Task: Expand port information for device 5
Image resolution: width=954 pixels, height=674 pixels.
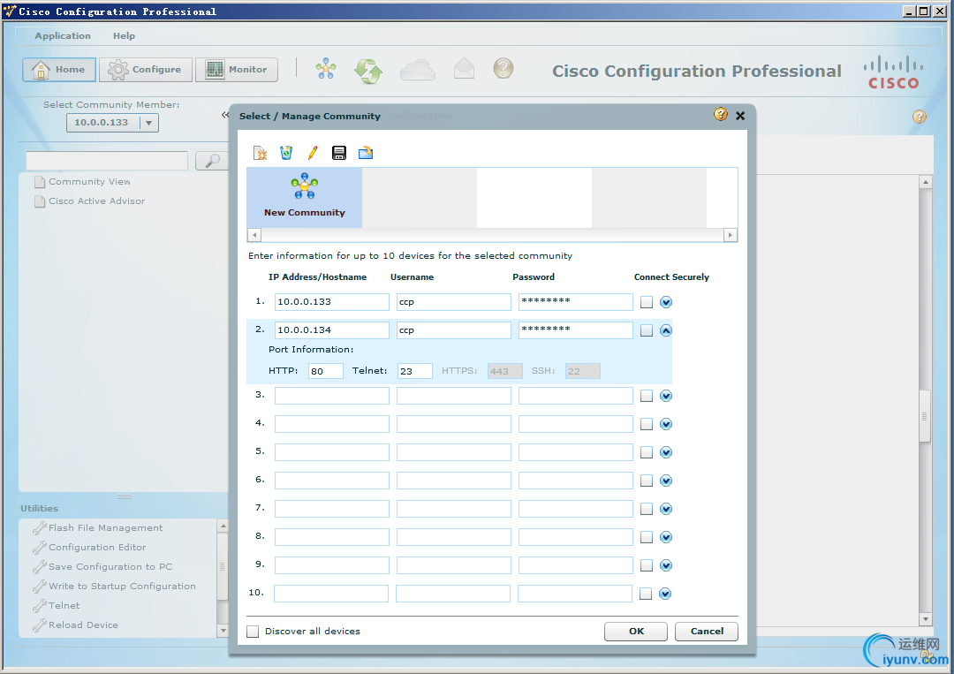Action: point(666,452)
